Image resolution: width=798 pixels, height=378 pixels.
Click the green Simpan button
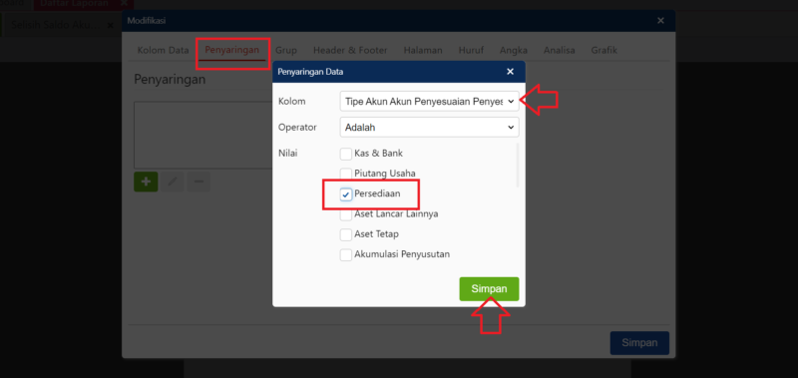pos(489,289)
